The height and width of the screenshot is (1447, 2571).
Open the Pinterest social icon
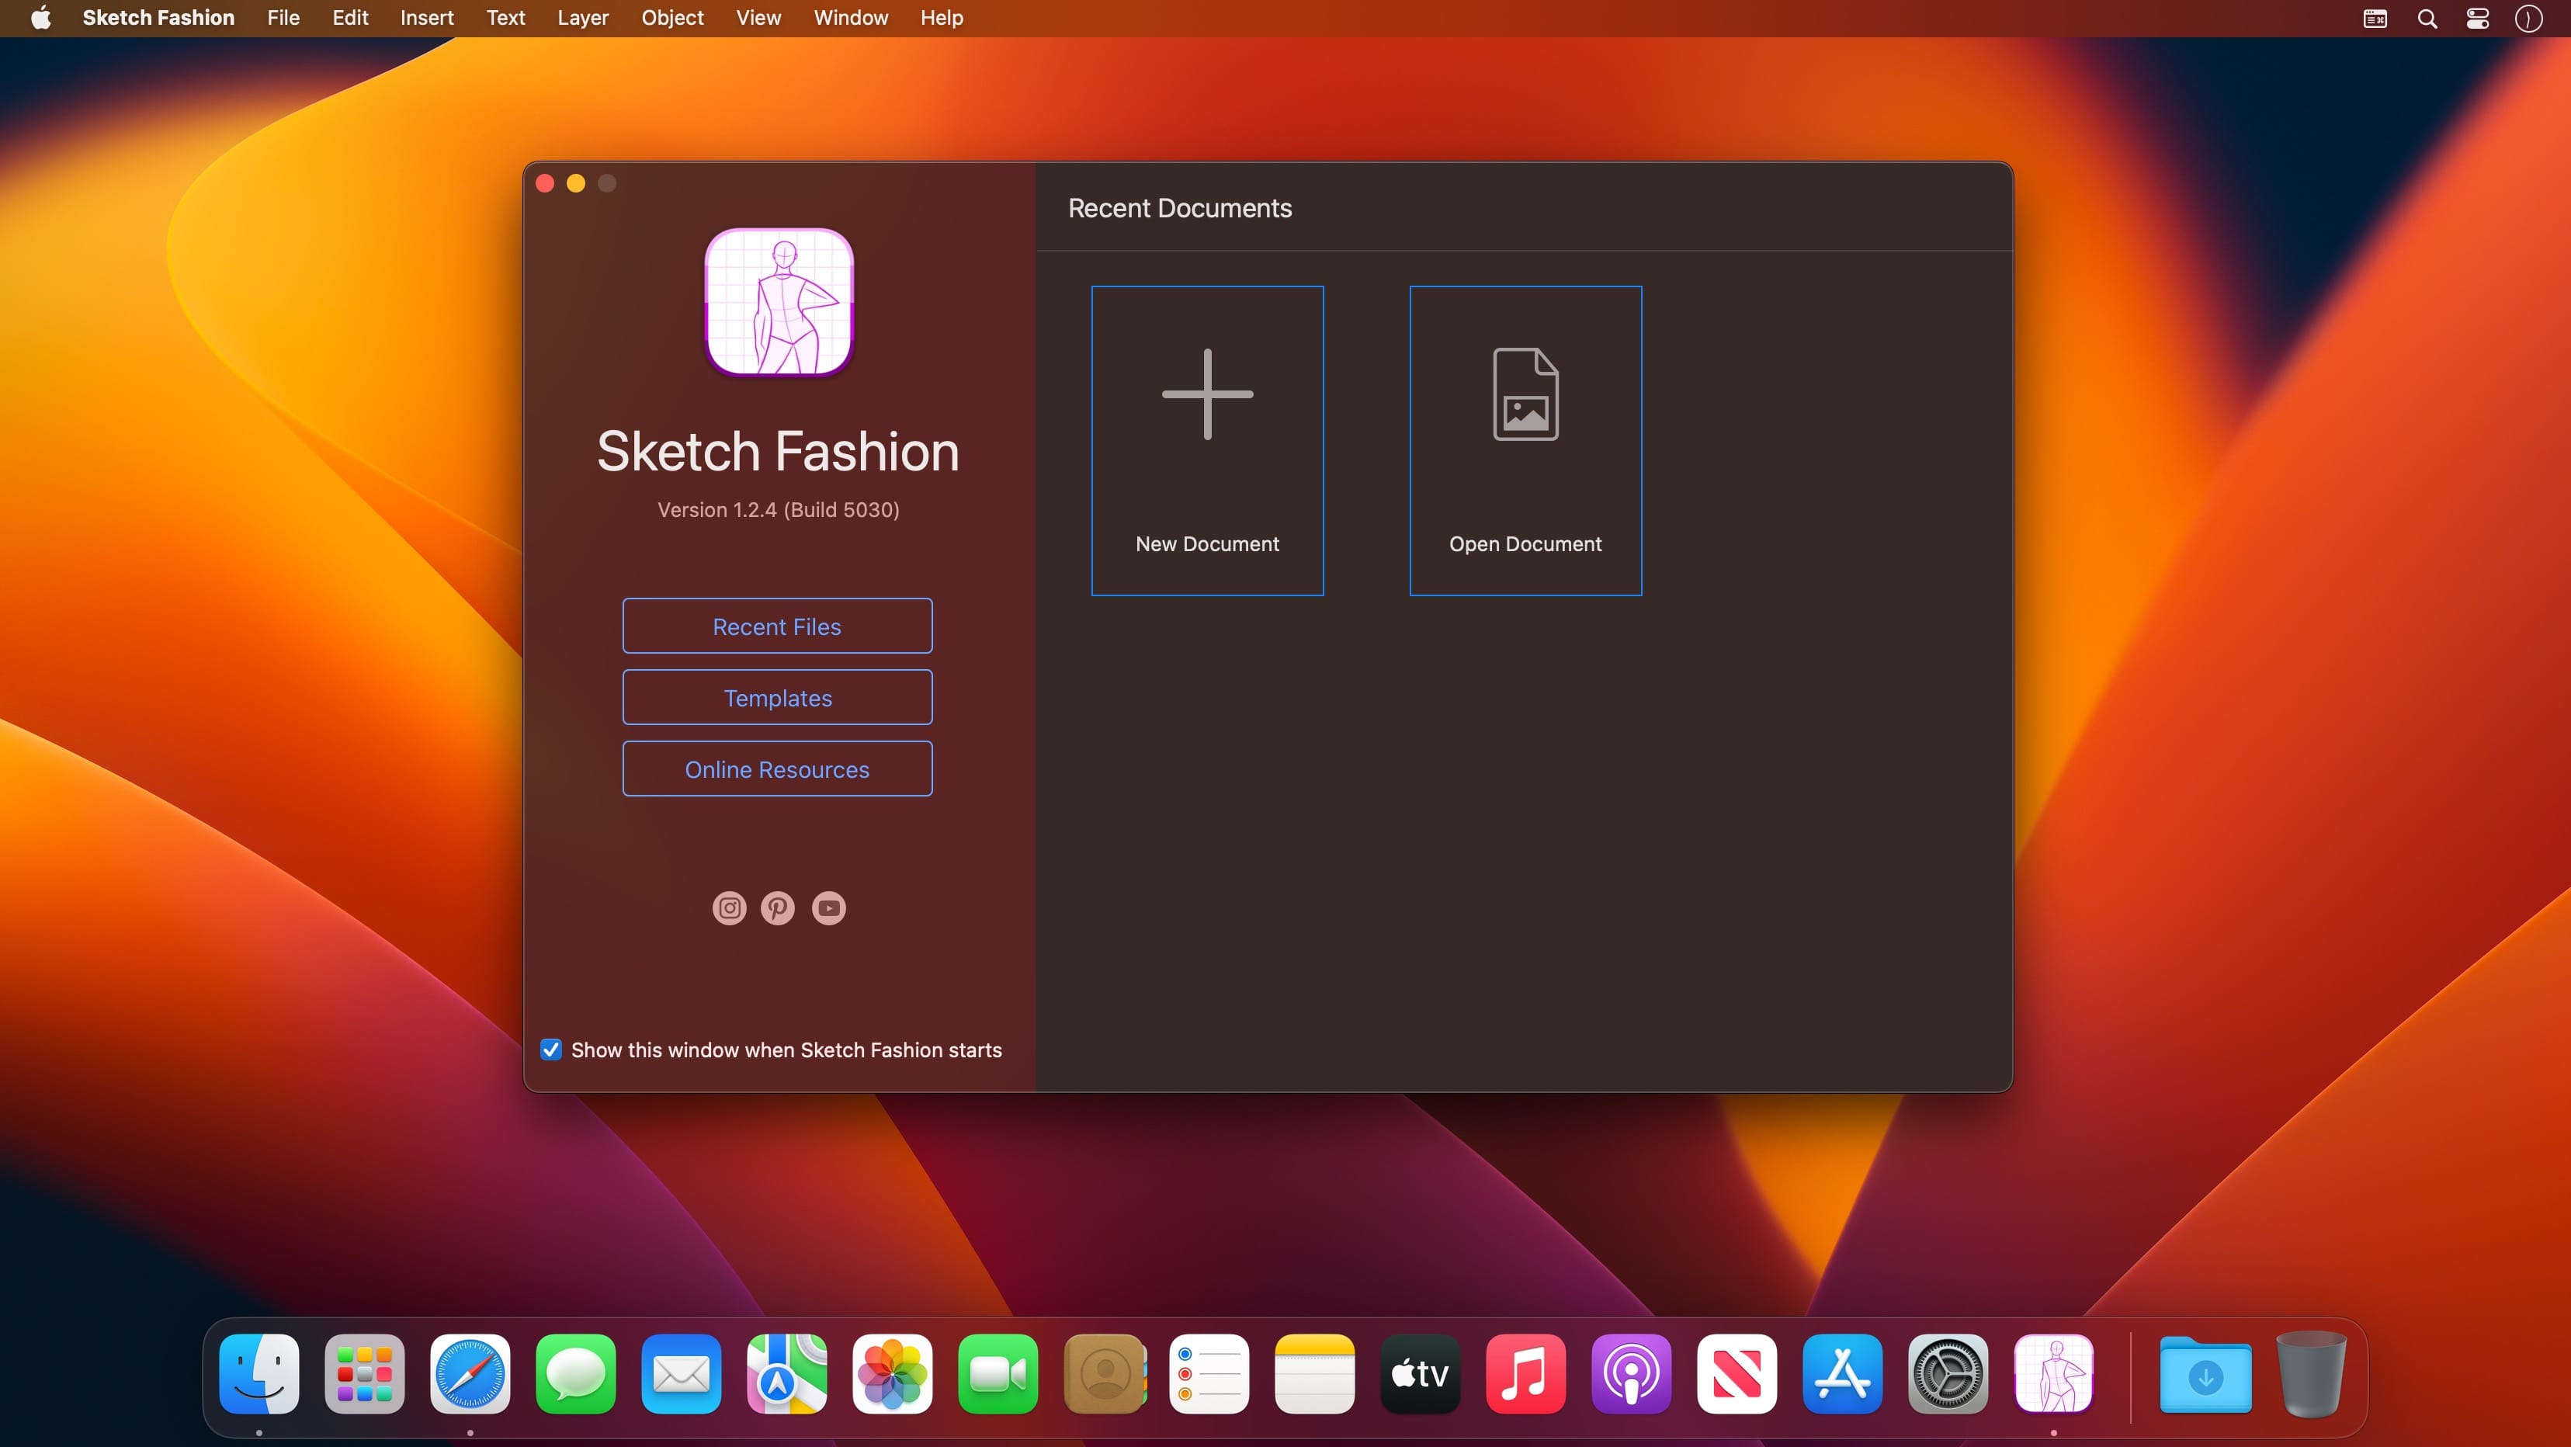point(779,908)
